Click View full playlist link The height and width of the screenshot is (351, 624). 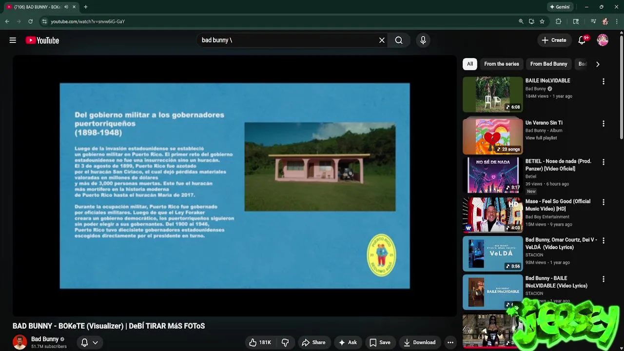(541, 138)
